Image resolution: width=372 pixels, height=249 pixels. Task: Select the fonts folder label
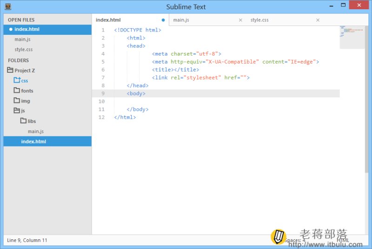pos(27,91)
